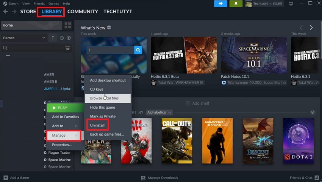Open the Hotfix 6.3.1 Beta news thumbnail
This screenshot has width=322, height=182.
(x=184, y=55)
